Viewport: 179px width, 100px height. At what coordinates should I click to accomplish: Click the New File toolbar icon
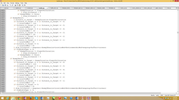pyautogui.click(x=1, y=5)
